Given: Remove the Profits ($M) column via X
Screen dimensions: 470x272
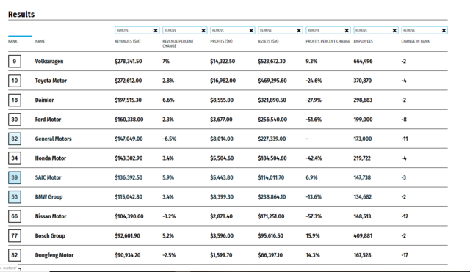Looking at the screenshot, I should click(x=251, y=31).
